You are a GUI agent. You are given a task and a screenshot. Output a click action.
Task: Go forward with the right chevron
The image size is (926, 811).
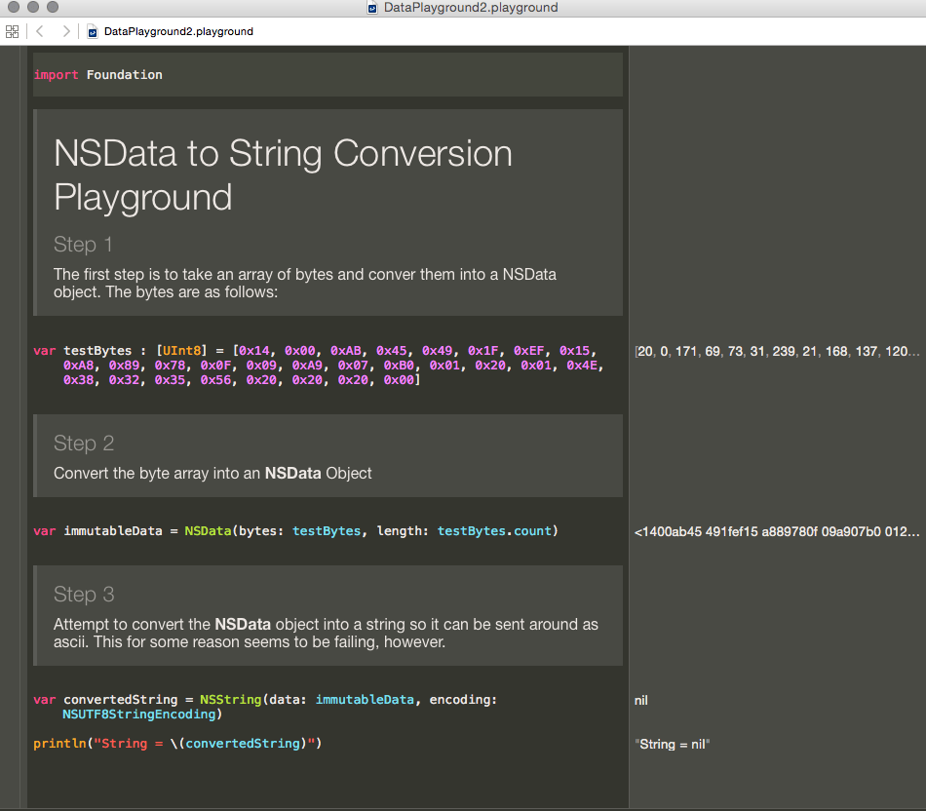tap(66, 31)
